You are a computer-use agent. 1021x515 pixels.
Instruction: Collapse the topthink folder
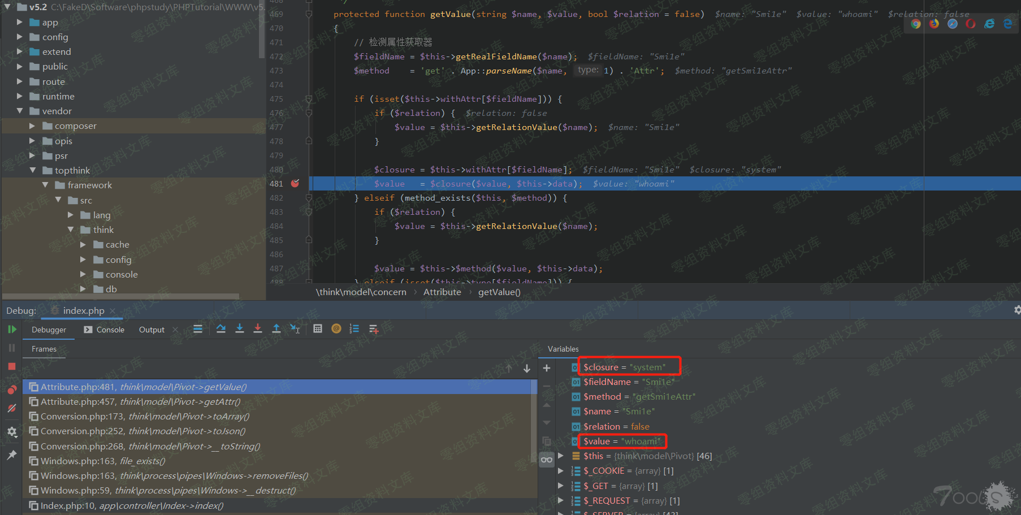tap(32, 170)
